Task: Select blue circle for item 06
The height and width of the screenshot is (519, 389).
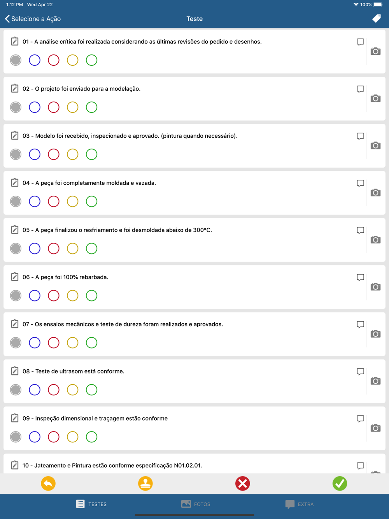Action: [35, 296]
